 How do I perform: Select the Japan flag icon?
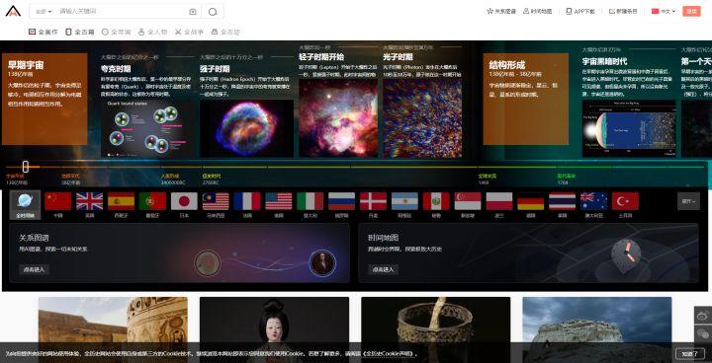(184, 201)
